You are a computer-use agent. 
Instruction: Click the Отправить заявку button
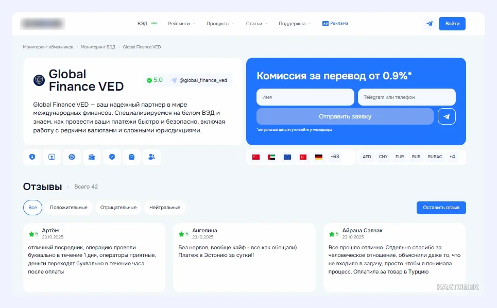(345, 116)
